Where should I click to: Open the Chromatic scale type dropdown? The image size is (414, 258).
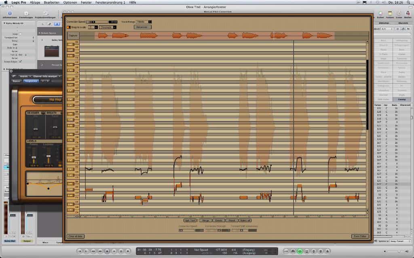click(108, 27)
